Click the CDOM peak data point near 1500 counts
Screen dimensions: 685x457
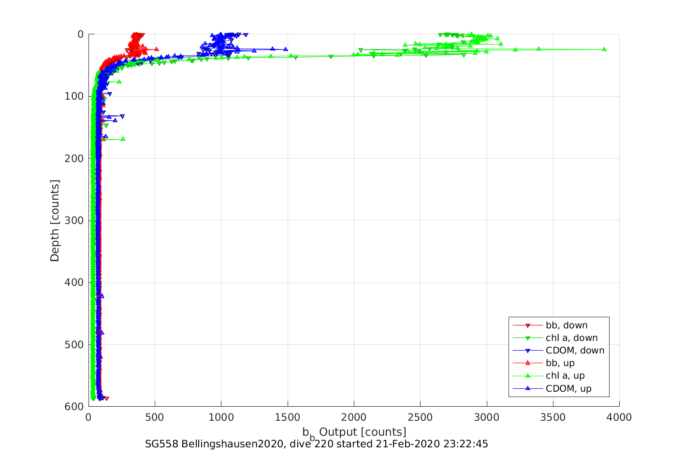coord(286,49)
